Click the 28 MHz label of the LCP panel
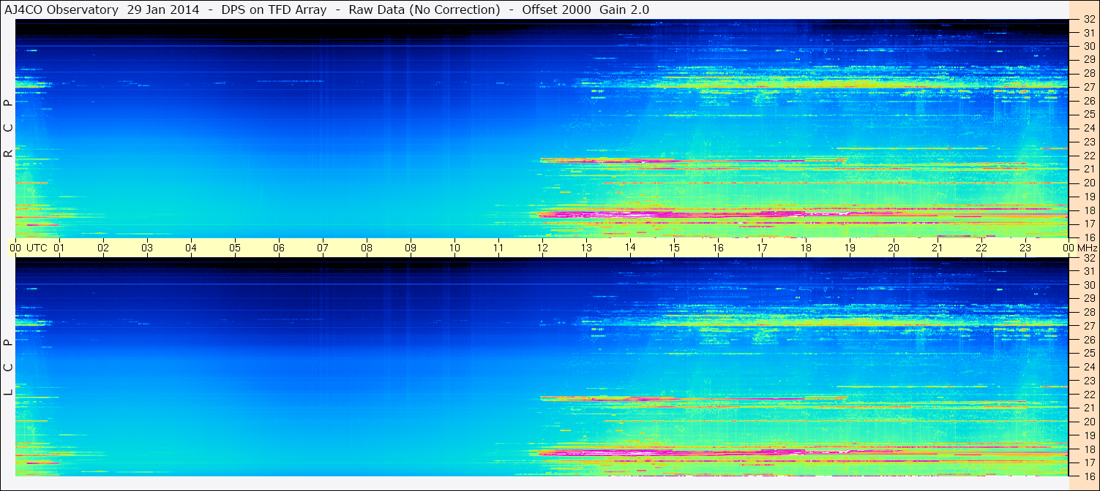1100x491 pixels. (1088, 312)
